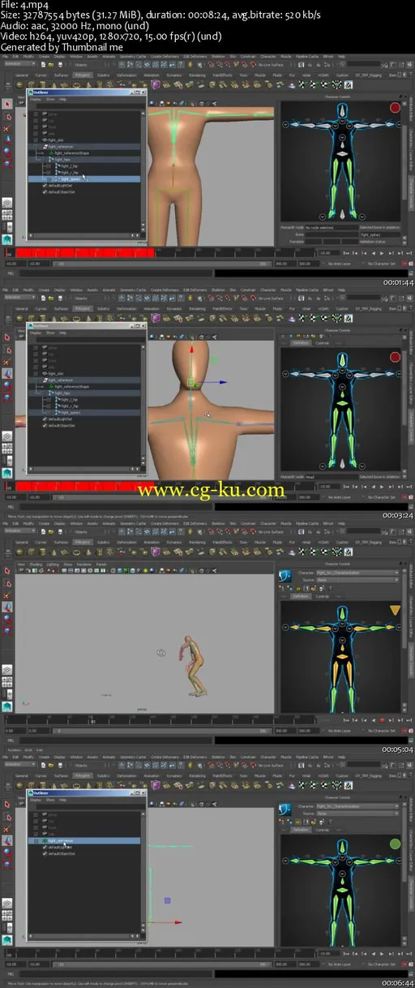This screenshot has height=988, width=415.
Task: Open the Source dropdown in 00:06:44 Character Controls
Action: click(357, 814)
